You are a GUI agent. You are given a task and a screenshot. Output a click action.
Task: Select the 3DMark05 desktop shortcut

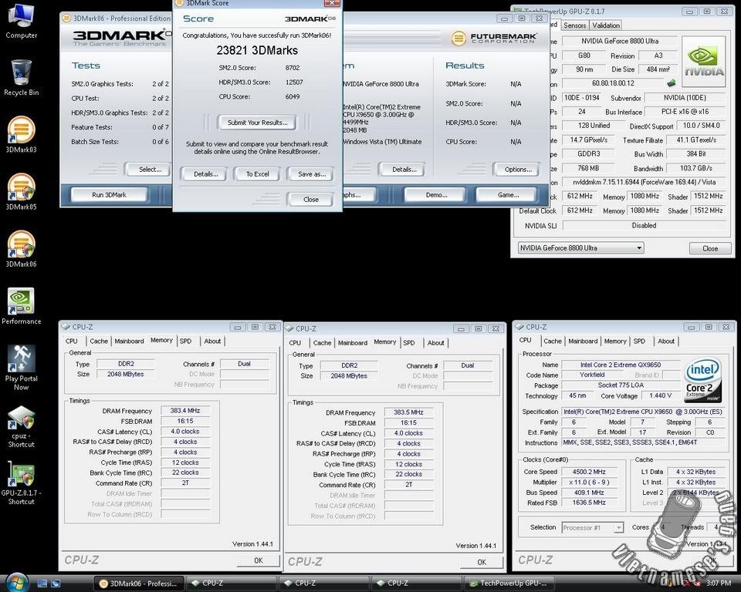[22, 192]
